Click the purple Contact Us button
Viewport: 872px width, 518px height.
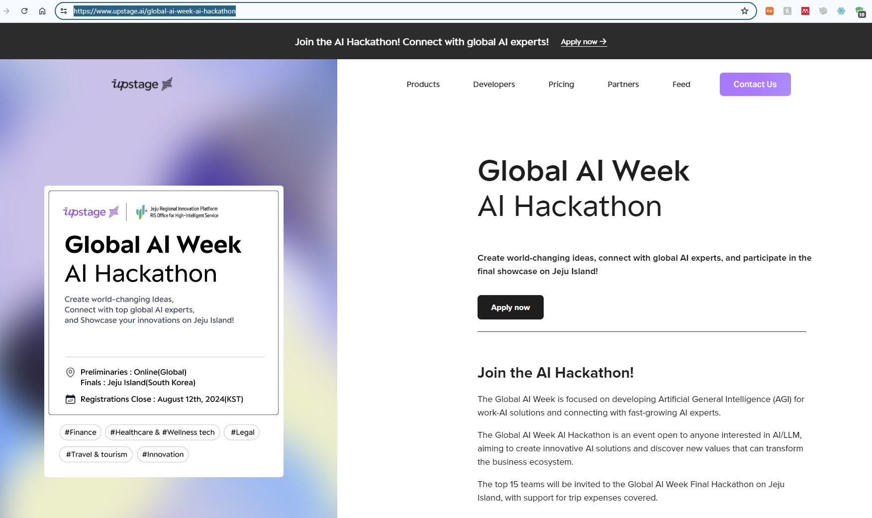point(755,84)
